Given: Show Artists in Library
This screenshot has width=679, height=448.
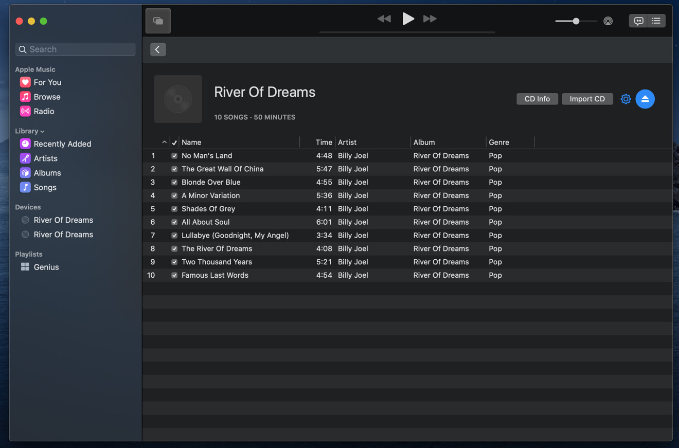Looking at the screenshot, I should tap(45, 158).
